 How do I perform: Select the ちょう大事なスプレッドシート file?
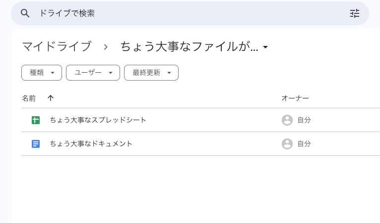tap(98, 120)
